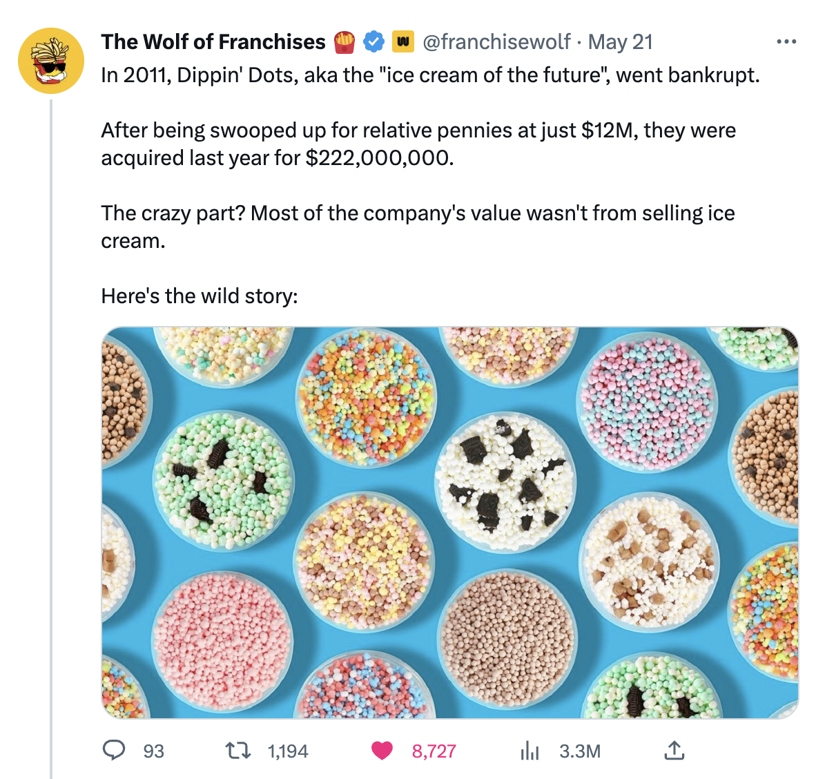The width and height of the screenshot is (816, 779).
Task: Click the blue verified checkmark badge
Action: 373,41
